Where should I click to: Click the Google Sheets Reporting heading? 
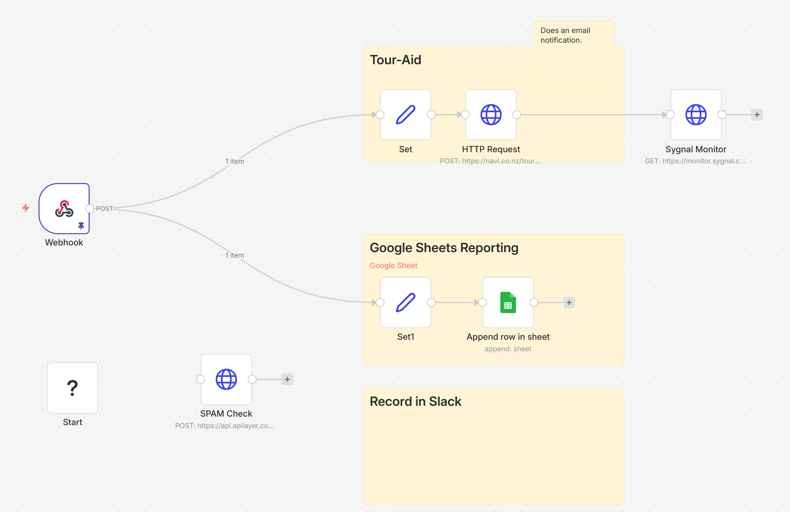pos(443,248)
